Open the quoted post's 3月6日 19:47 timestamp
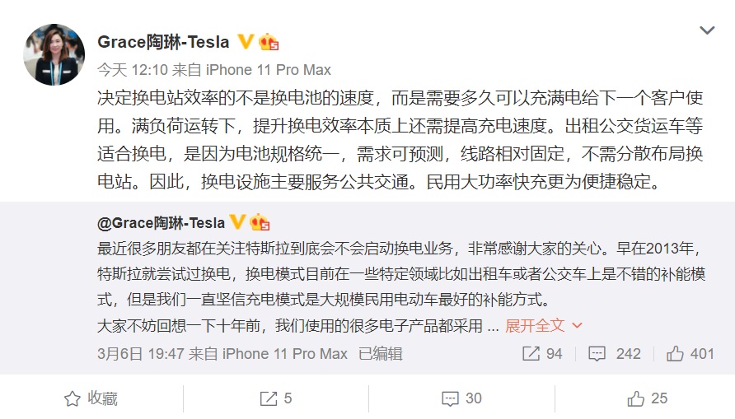Viewport: 735px width, 419px height. click(x=140, y=353)
